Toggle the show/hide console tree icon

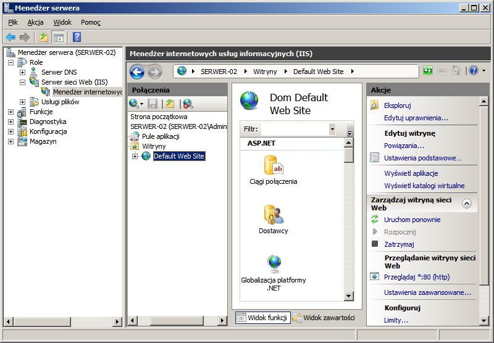58,38
